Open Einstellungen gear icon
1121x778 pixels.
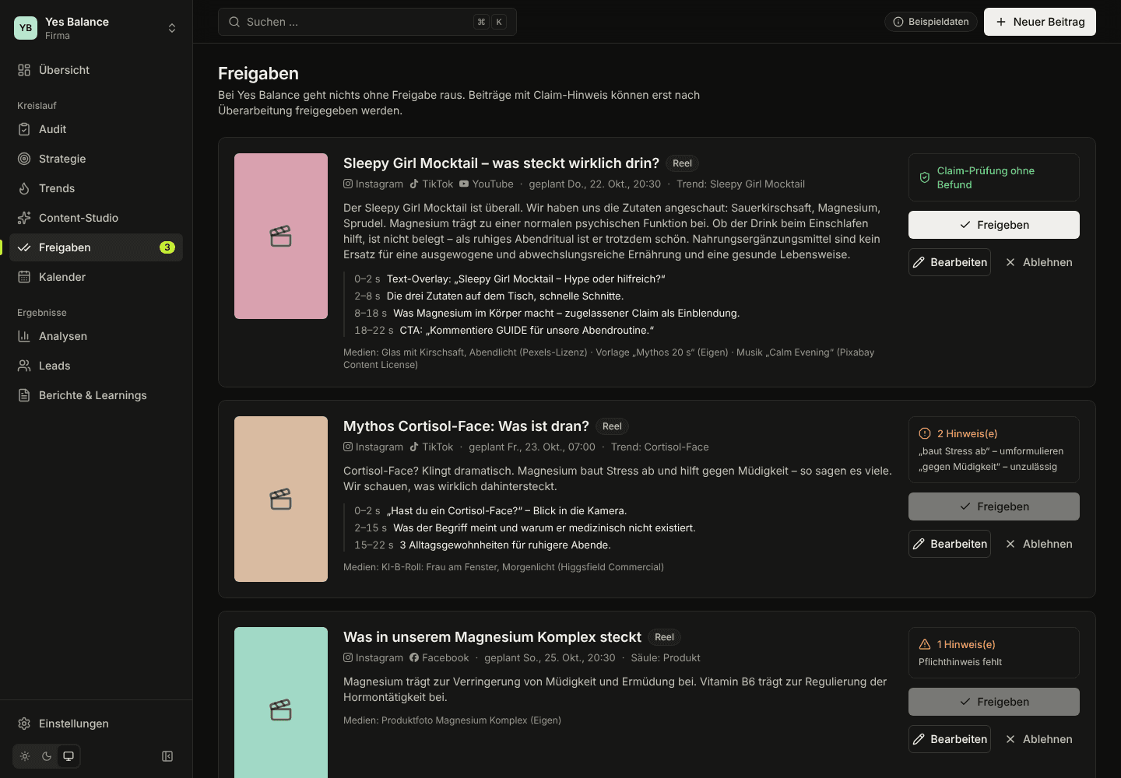point(24,724)
